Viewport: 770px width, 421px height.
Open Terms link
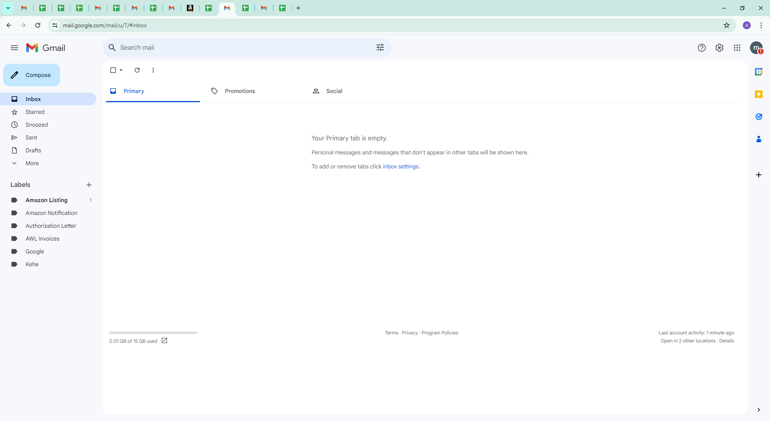click(x=391, y=333)
